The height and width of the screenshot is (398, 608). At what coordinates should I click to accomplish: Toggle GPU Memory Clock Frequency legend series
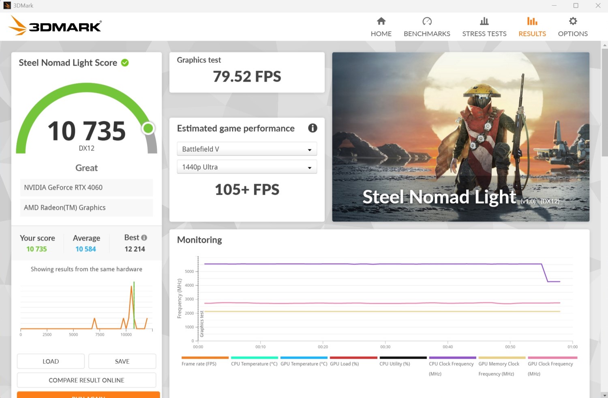click(499, 364)
